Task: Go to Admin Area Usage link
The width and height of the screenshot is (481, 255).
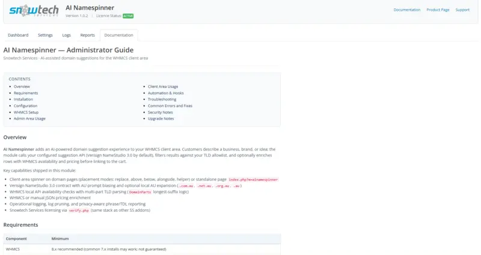Action: click(29, 118)
